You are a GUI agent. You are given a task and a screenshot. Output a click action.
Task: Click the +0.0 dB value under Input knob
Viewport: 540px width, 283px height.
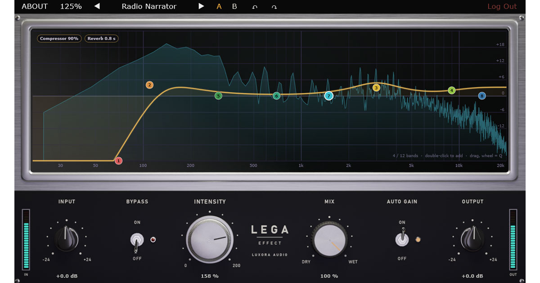click(67, 276)
